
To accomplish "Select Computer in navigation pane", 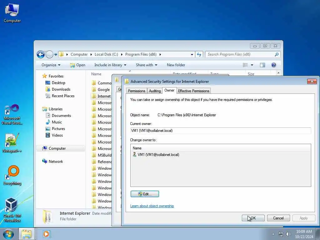I will [x=57, y=148].
